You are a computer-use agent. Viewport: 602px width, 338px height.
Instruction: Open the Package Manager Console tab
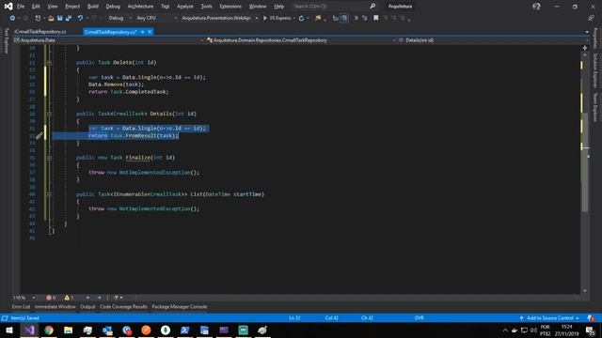click(x=180, y=307)
